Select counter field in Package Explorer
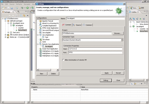 pyautogui.click(x=21, y=28)
